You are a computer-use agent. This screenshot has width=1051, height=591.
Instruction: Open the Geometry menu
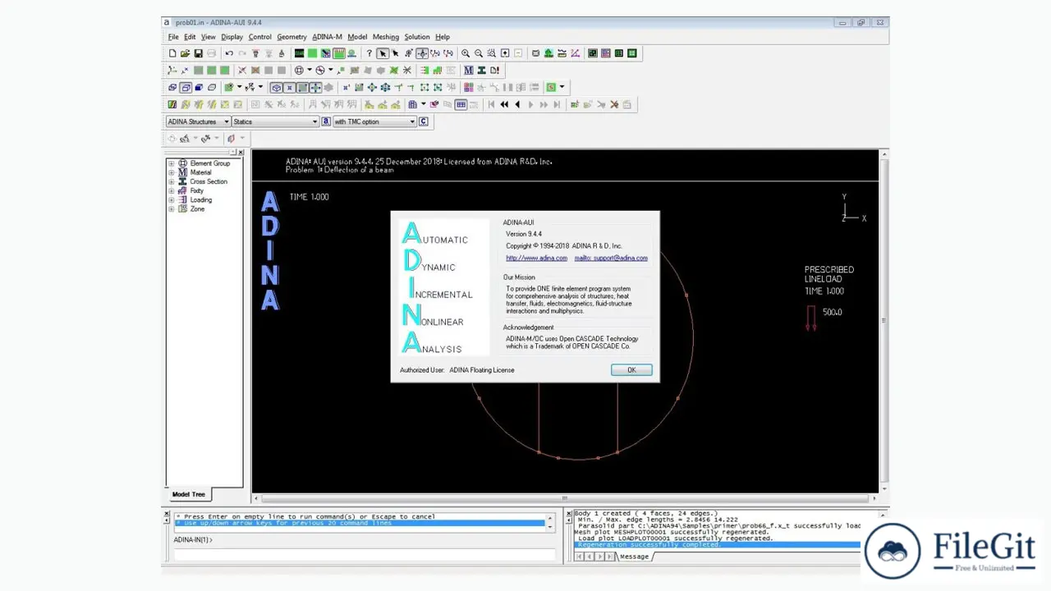pyautogui.click(x=291, y=37)
